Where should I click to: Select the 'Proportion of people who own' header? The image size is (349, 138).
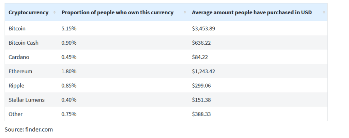point(117,13)
